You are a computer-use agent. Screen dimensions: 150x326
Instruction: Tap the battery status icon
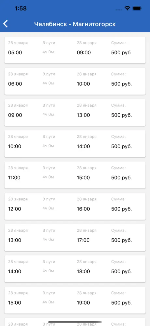click(x=137, y=8)
